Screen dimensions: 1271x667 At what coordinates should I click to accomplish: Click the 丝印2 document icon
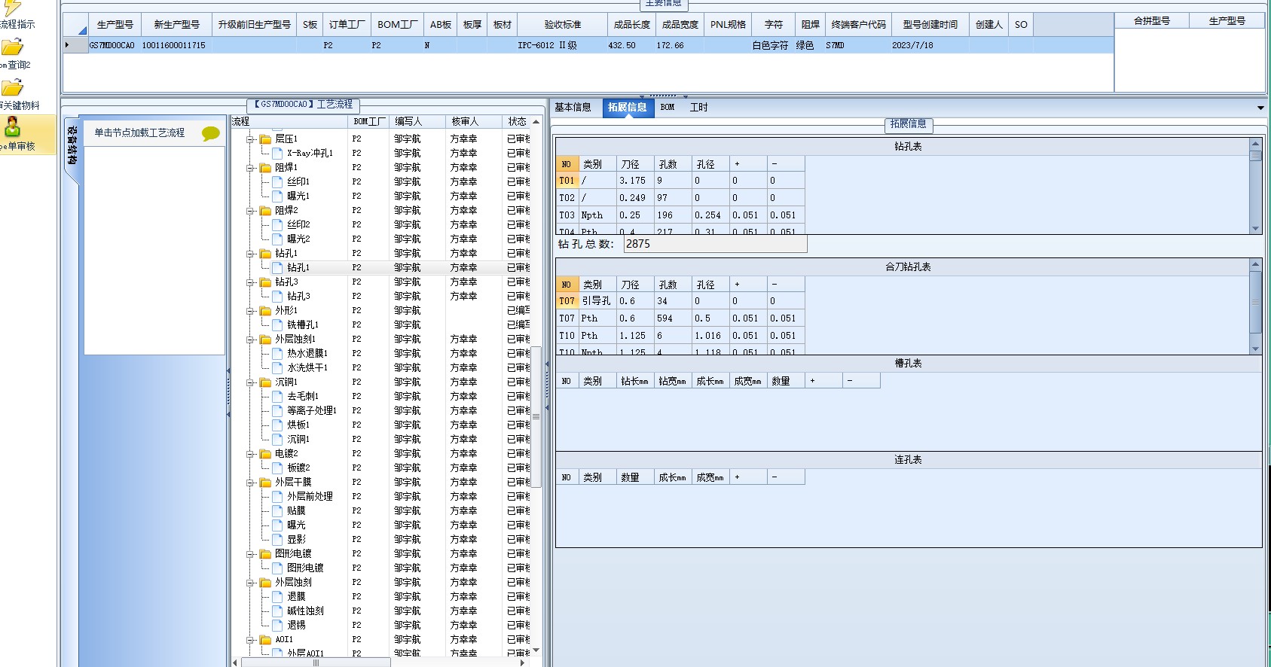(277, 224)
